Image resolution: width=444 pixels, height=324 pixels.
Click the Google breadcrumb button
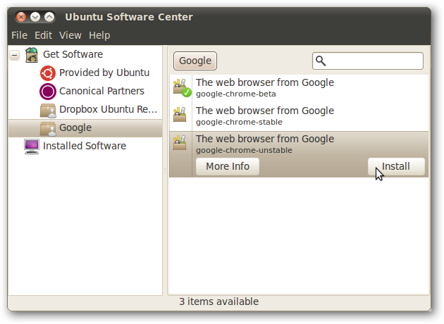[x=195, y=61]
